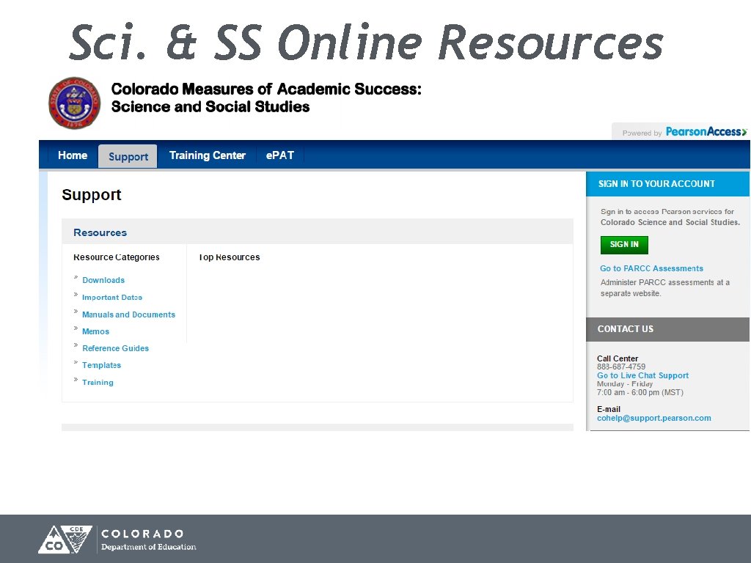Click the SIGN IN TO YOUR ACCOUNT header
The image size is (751, 563).
pos(667,184)
